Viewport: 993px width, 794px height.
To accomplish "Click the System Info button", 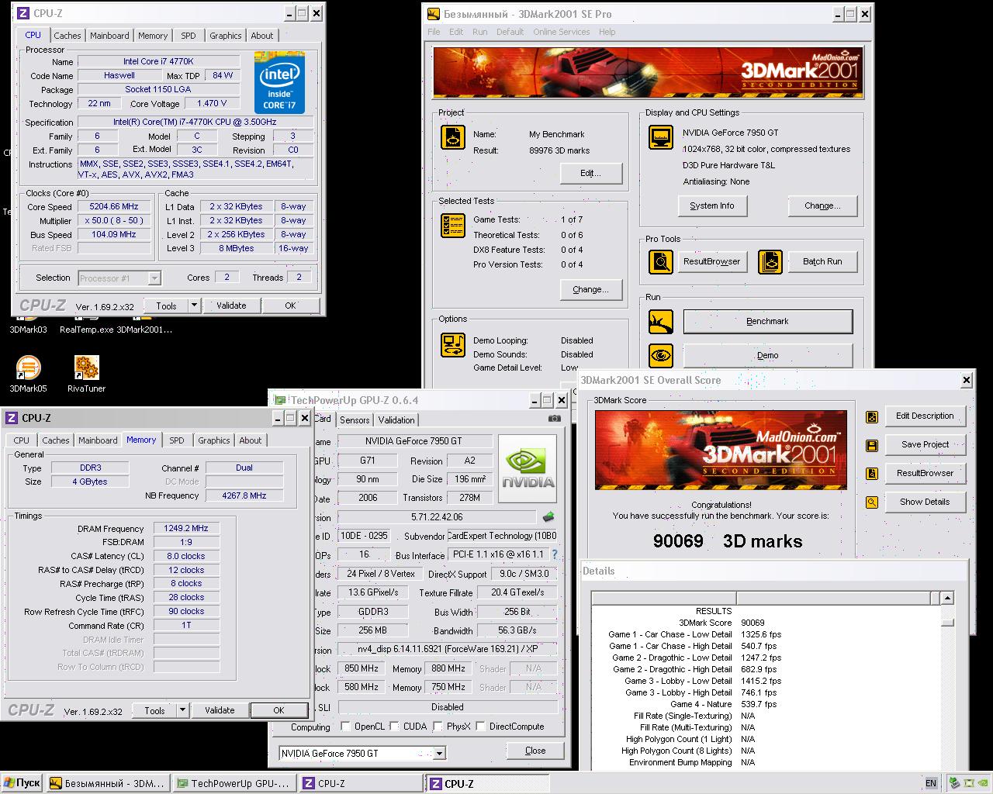I will coord(711,206).
